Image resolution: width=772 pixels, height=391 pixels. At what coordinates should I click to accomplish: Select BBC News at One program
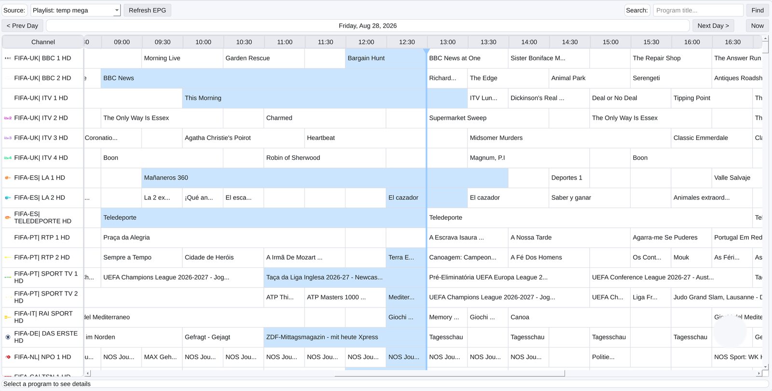tap(467, 58)
